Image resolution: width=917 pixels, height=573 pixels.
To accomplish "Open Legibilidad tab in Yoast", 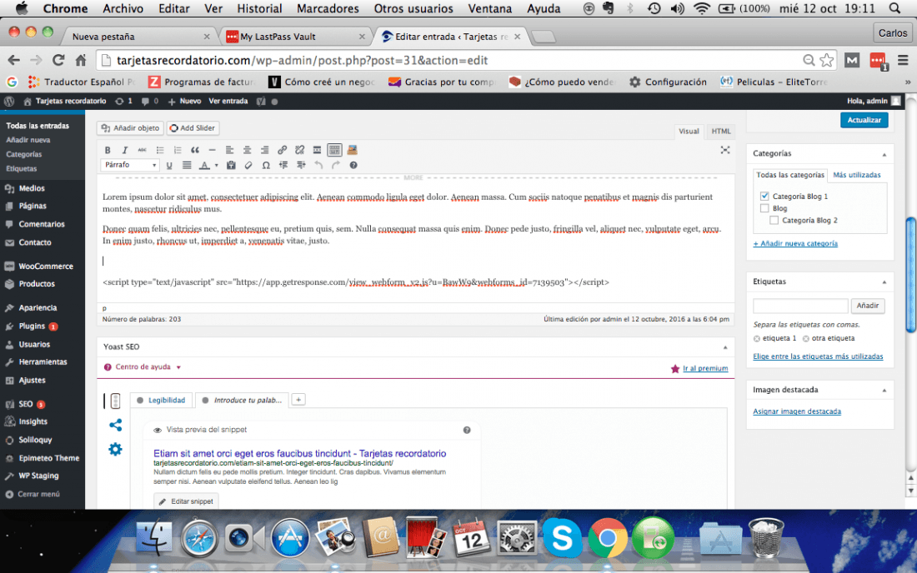I will (x=161, y=400).
